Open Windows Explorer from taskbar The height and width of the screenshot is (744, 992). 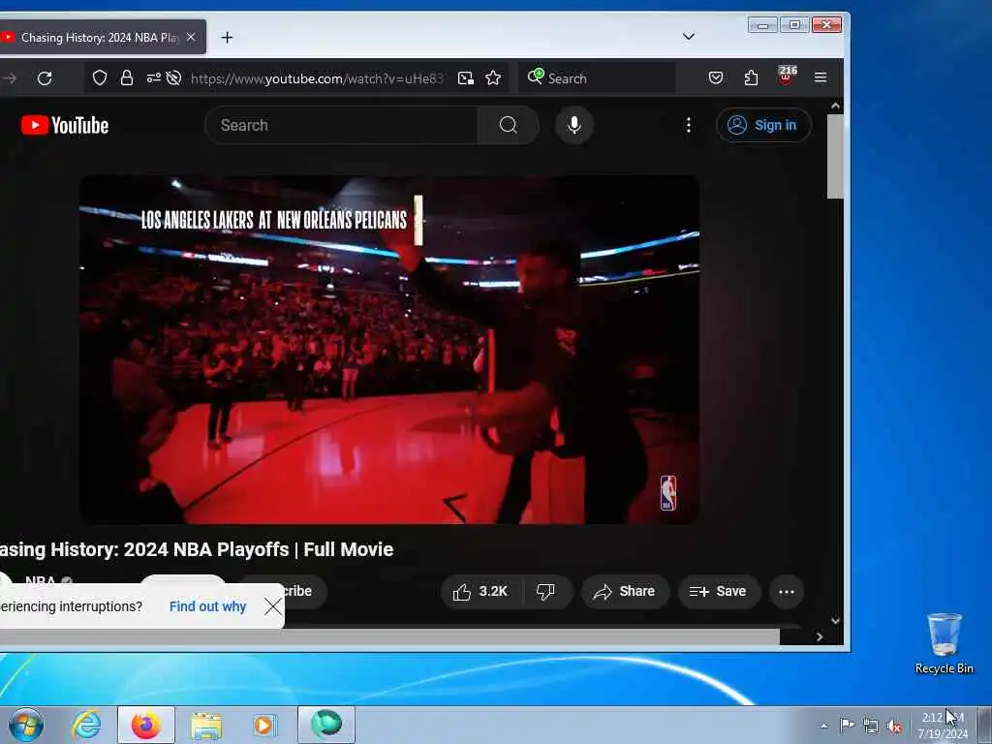coord(206,725)
